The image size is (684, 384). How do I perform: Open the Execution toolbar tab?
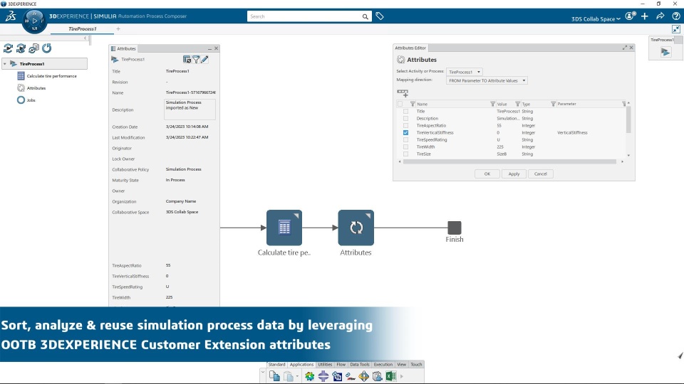click(x=383, y=364)
